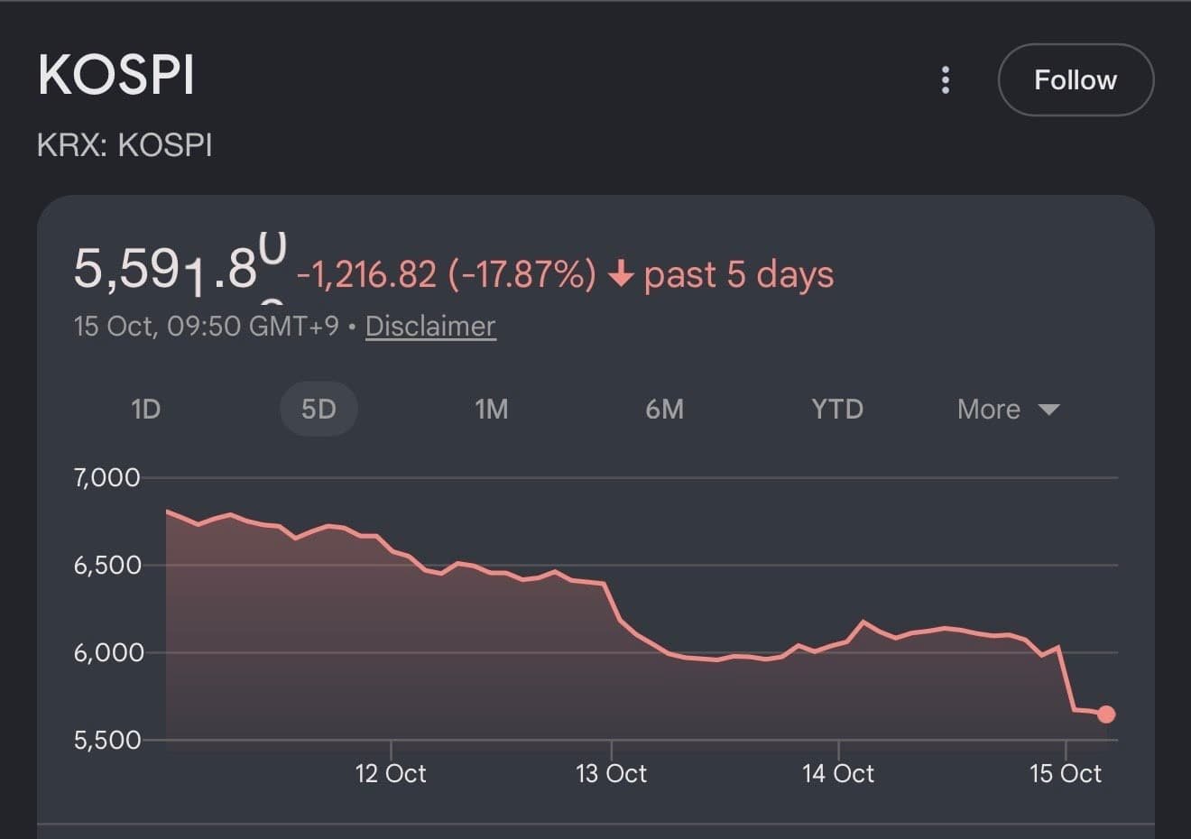The image size is (1191, 839).
Task: Switch to the 1D time range
Action: [145, 409]
